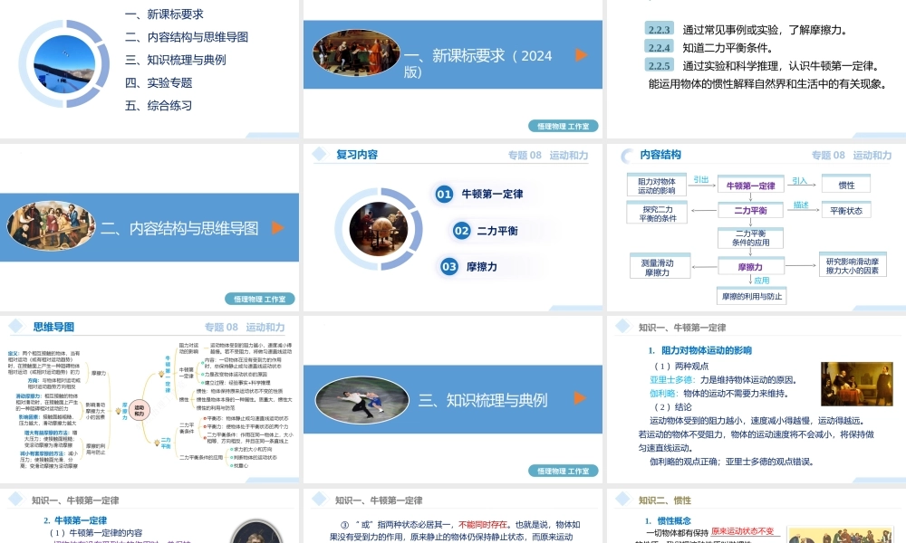The height and width of the screenshot is (543, 906).
Task: Click diamond icon beside 知识二、惯性 heading
Action: point(623,500)
